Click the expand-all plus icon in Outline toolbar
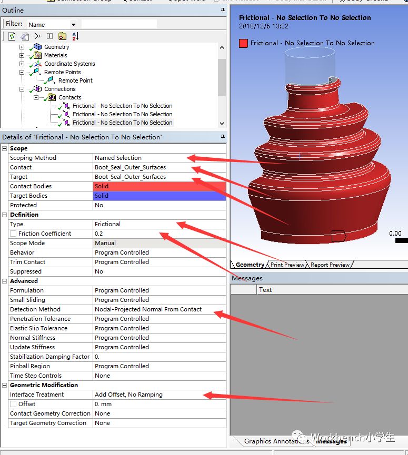Image resolution: width=408 pixels, height=455 pixels. point(49,36)
